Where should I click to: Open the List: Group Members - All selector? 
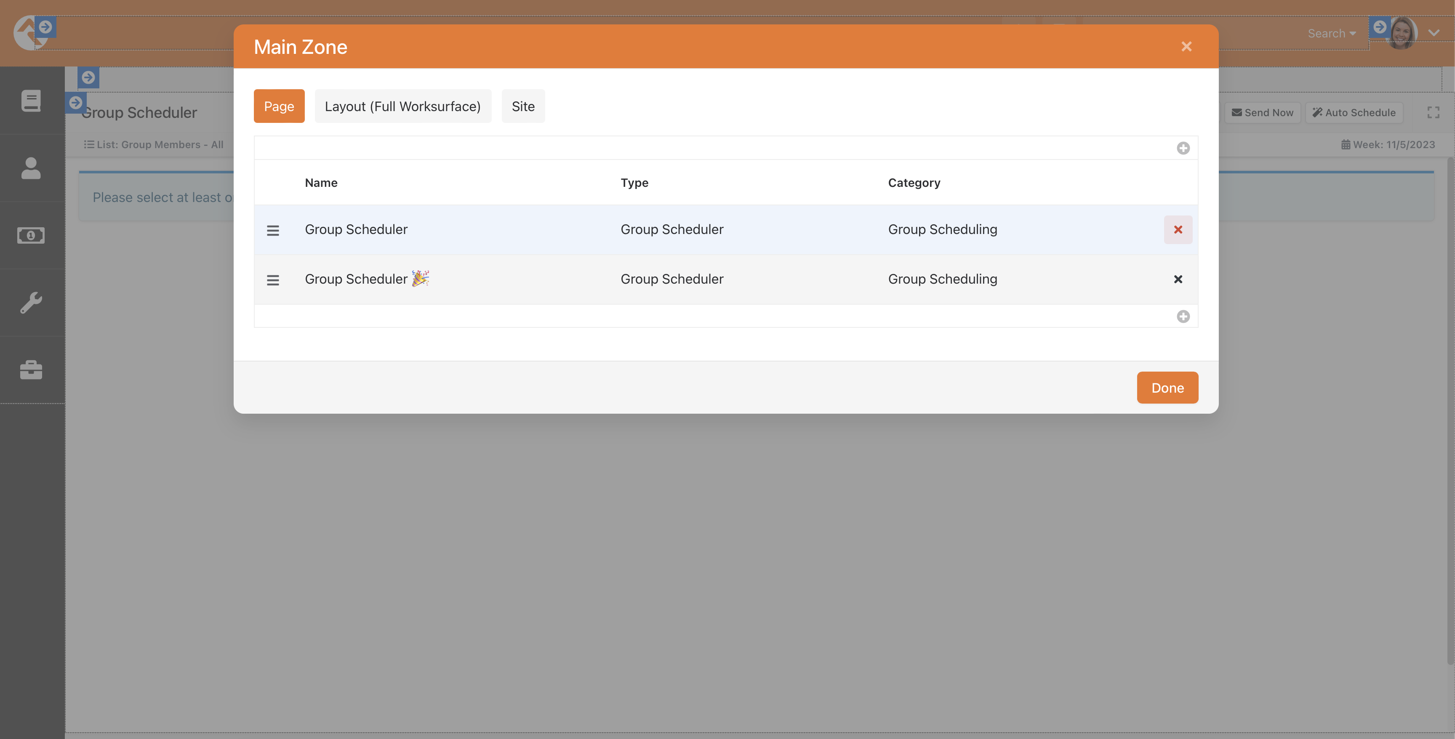point(154,144)
